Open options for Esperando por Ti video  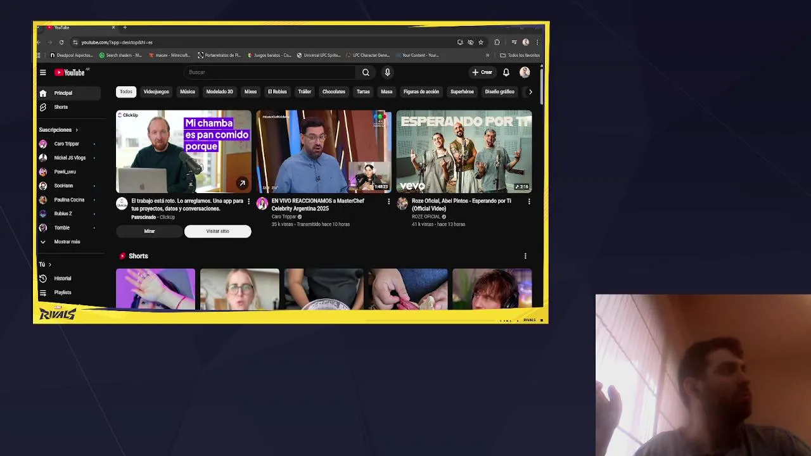[x=529, y=201]
